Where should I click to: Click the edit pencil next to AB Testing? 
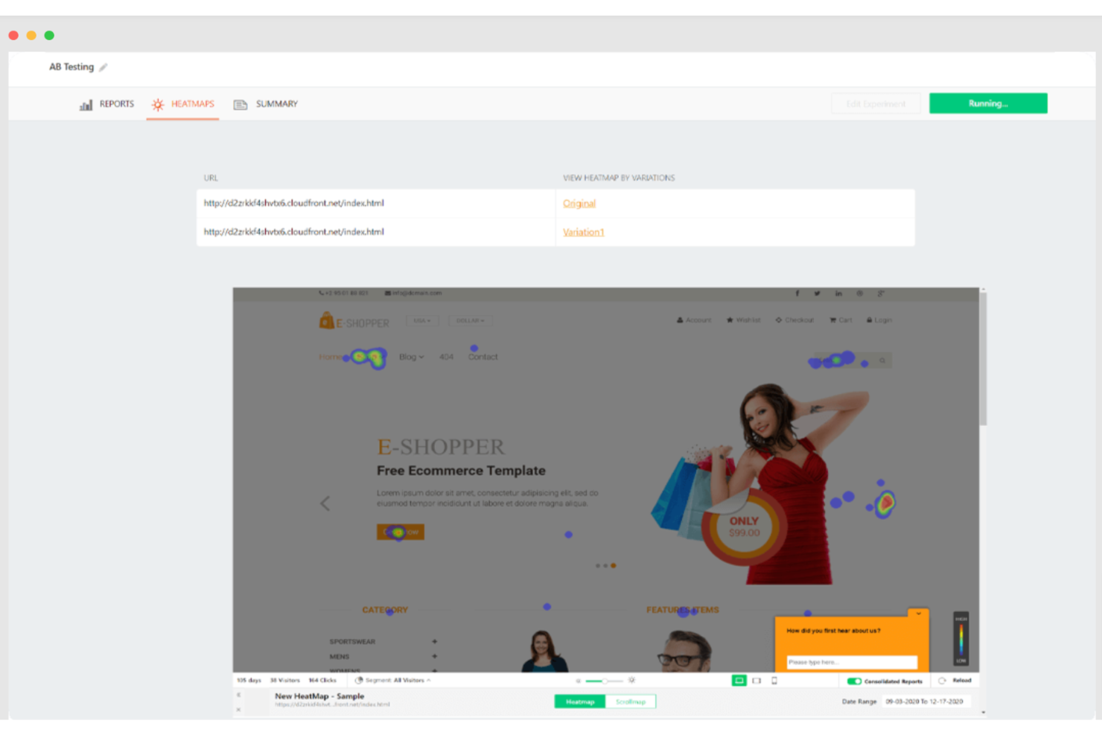tap(103, 67)
